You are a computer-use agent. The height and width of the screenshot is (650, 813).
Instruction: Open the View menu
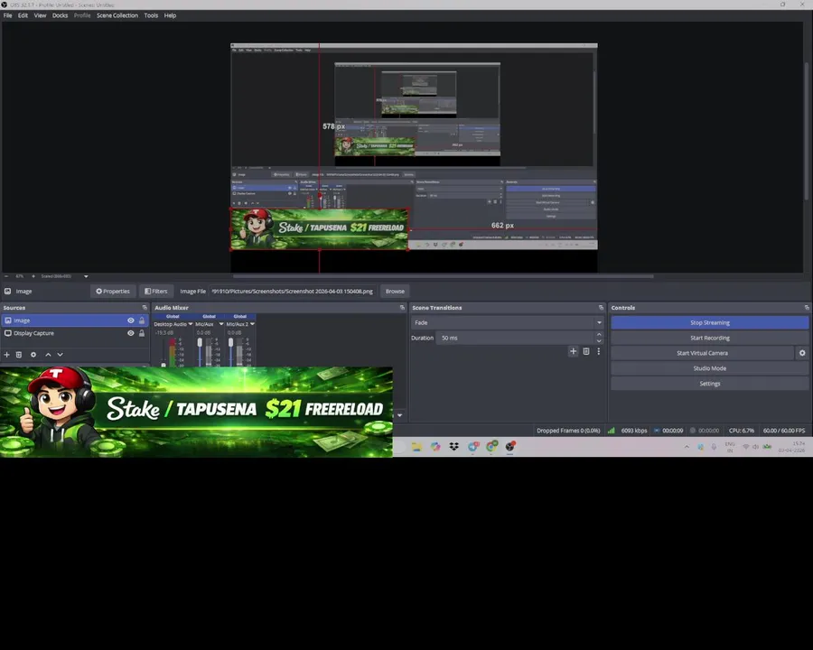coord(40,15)
